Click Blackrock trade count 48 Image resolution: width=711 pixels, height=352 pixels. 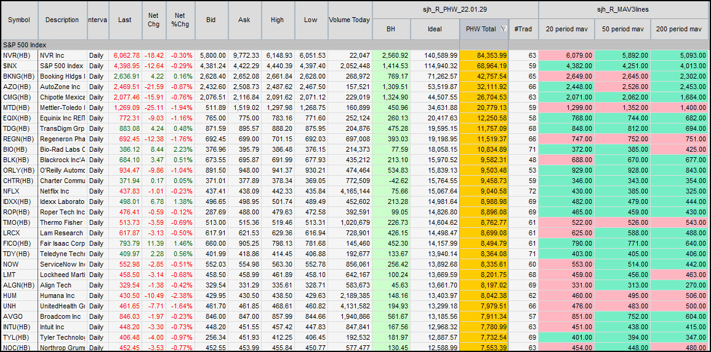coord(524,159)
